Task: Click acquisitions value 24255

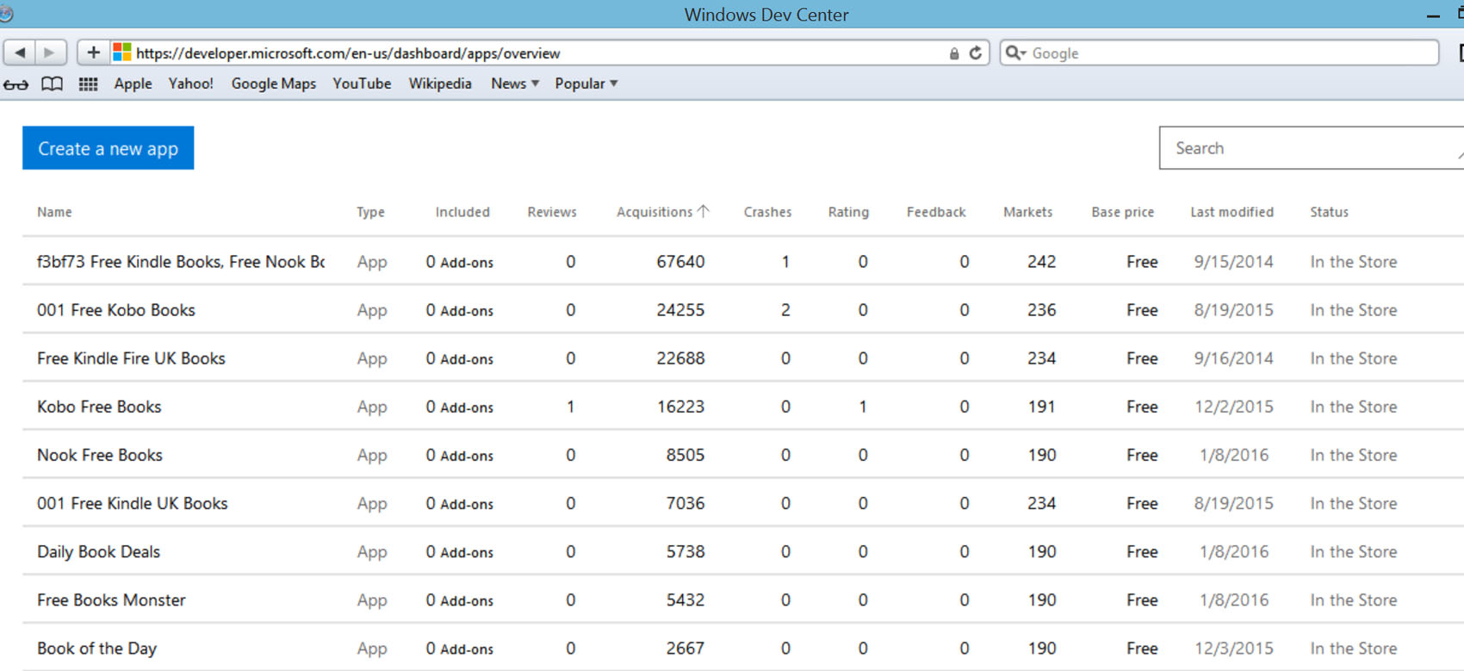Action: pyautogui.click(x=680, y=310)
